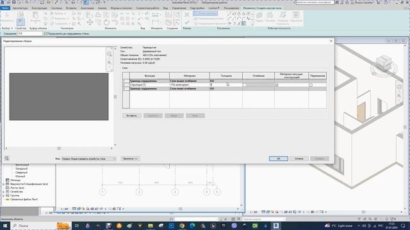Switch to the Управление ribbon tab
Screen dimensions: 410x230
click(x=179, y=8)
